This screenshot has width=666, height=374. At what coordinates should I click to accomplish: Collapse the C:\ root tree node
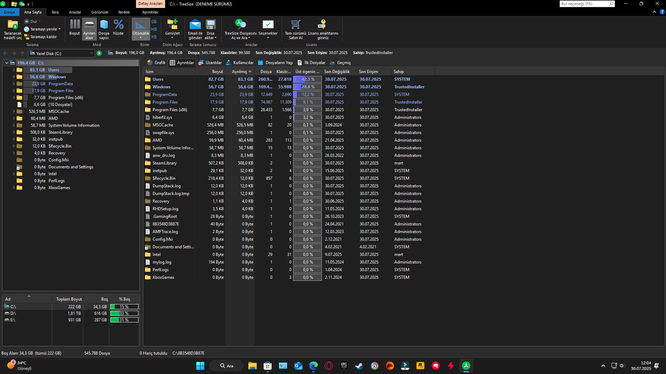(7, 63)
